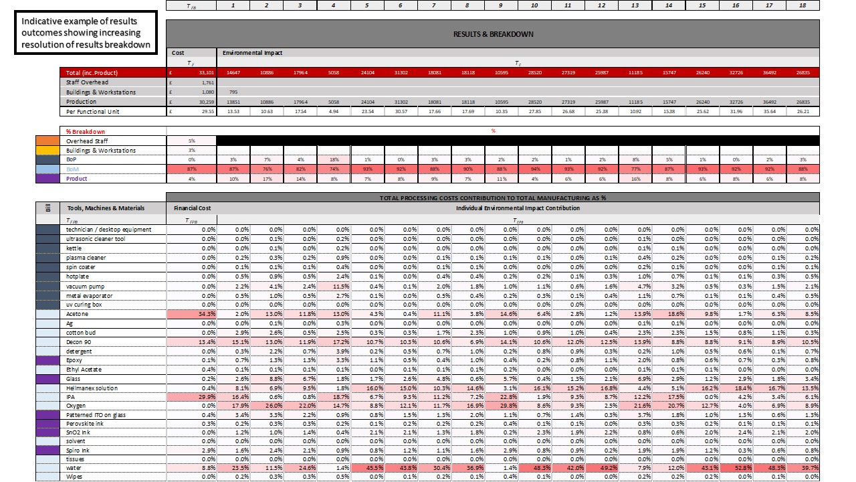The width and height of the screenshot is (856, 482).
Task: Select the vacuum pump row label
Action: tap(84, 286)
